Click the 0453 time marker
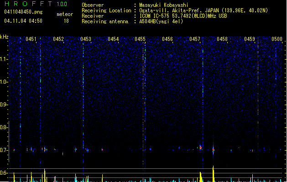 86,39
